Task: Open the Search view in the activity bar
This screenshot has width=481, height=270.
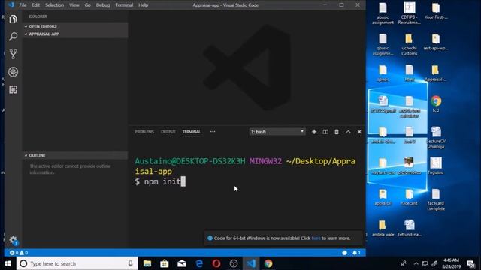Action: point(13,37)
